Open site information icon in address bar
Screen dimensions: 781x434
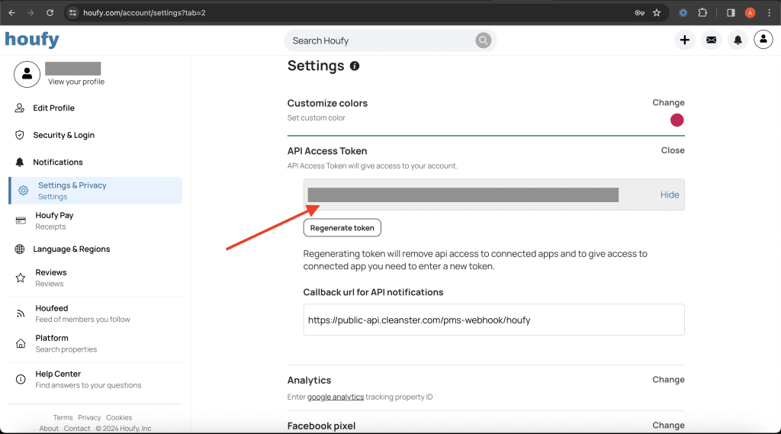tap(72, 13)
